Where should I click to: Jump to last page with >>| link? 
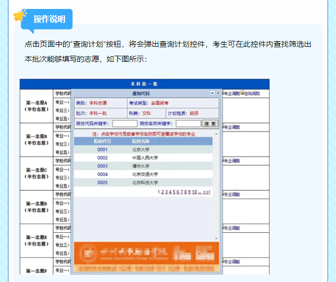pos(207,192)
